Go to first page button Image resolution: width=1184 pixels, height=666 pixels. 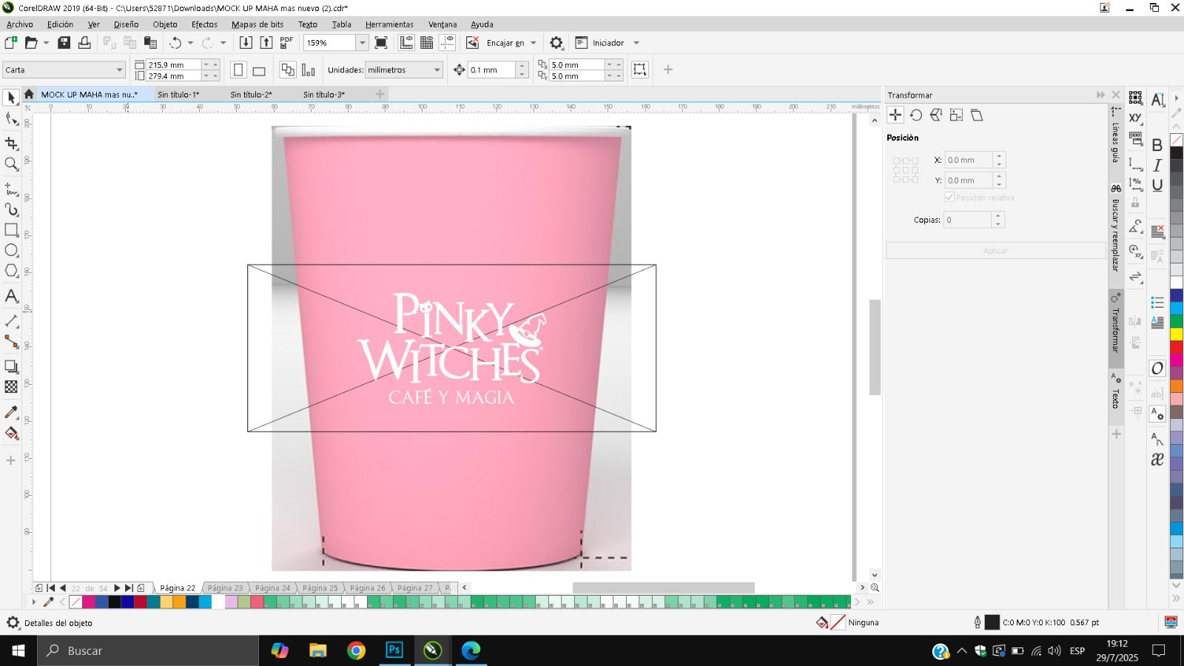(51, 588)
